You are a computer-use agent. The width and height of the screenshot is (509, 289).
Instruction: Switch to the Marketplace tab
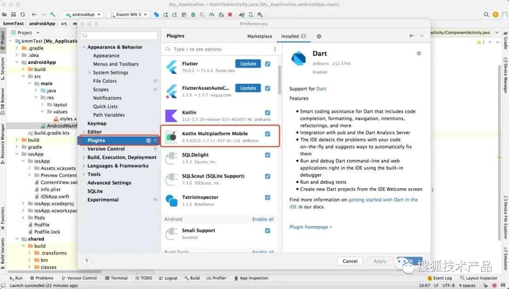pyautogui.click(x=260, y=36)
